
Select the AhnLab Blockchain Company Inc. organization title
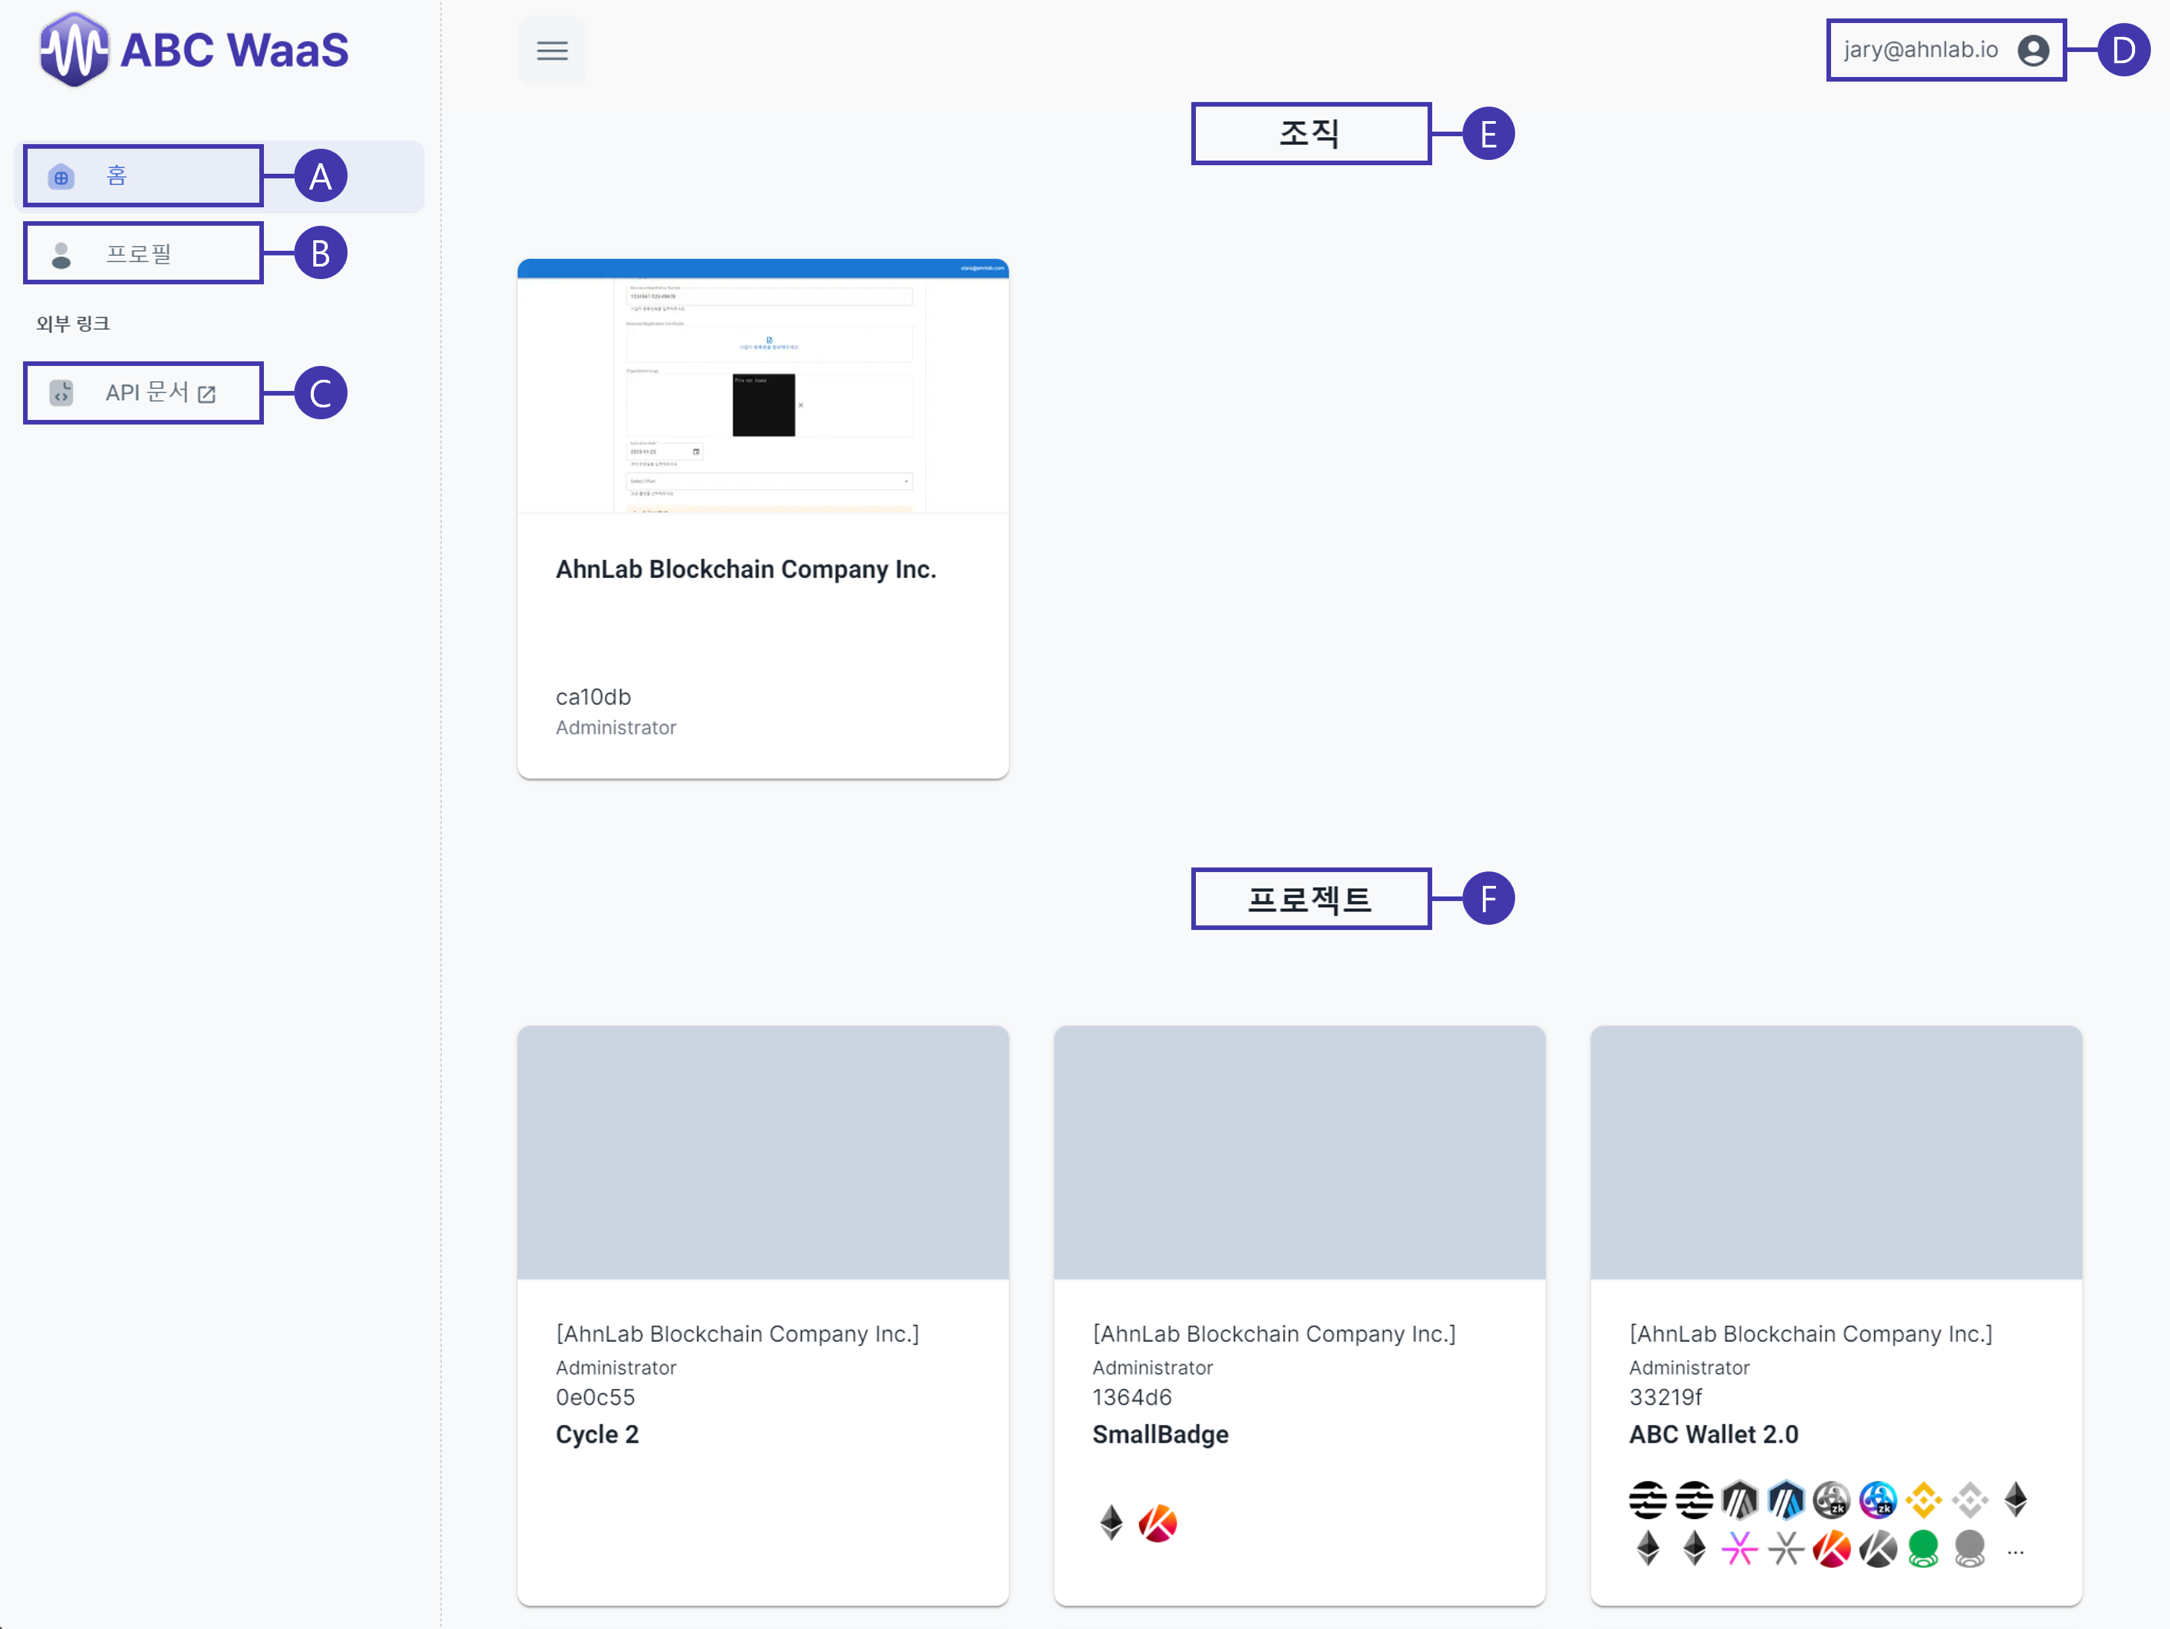pyautogui.click(x=746, y=569)
